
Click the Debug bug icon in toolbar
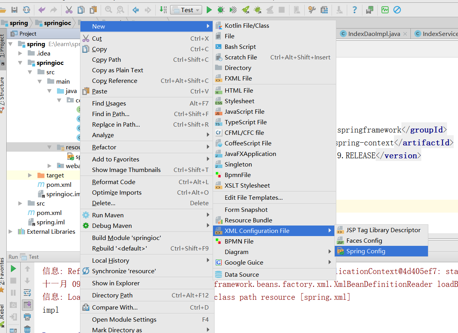coord(221,10)
